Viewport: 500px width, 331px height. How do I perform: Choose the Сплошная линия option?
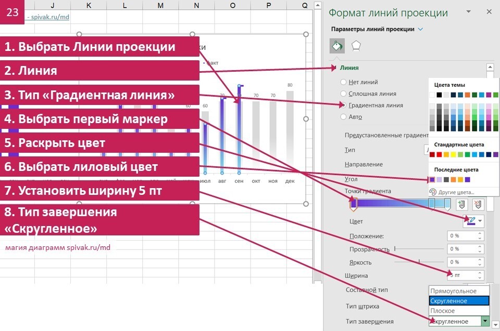point(343,94)
